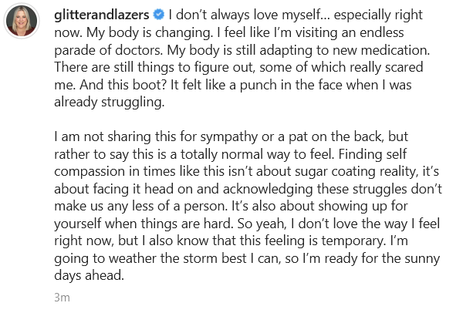463x313 pixels.
Task: Click the word 'temporary' in the caption
Action: pyautogui.click(x=352, y=241)
